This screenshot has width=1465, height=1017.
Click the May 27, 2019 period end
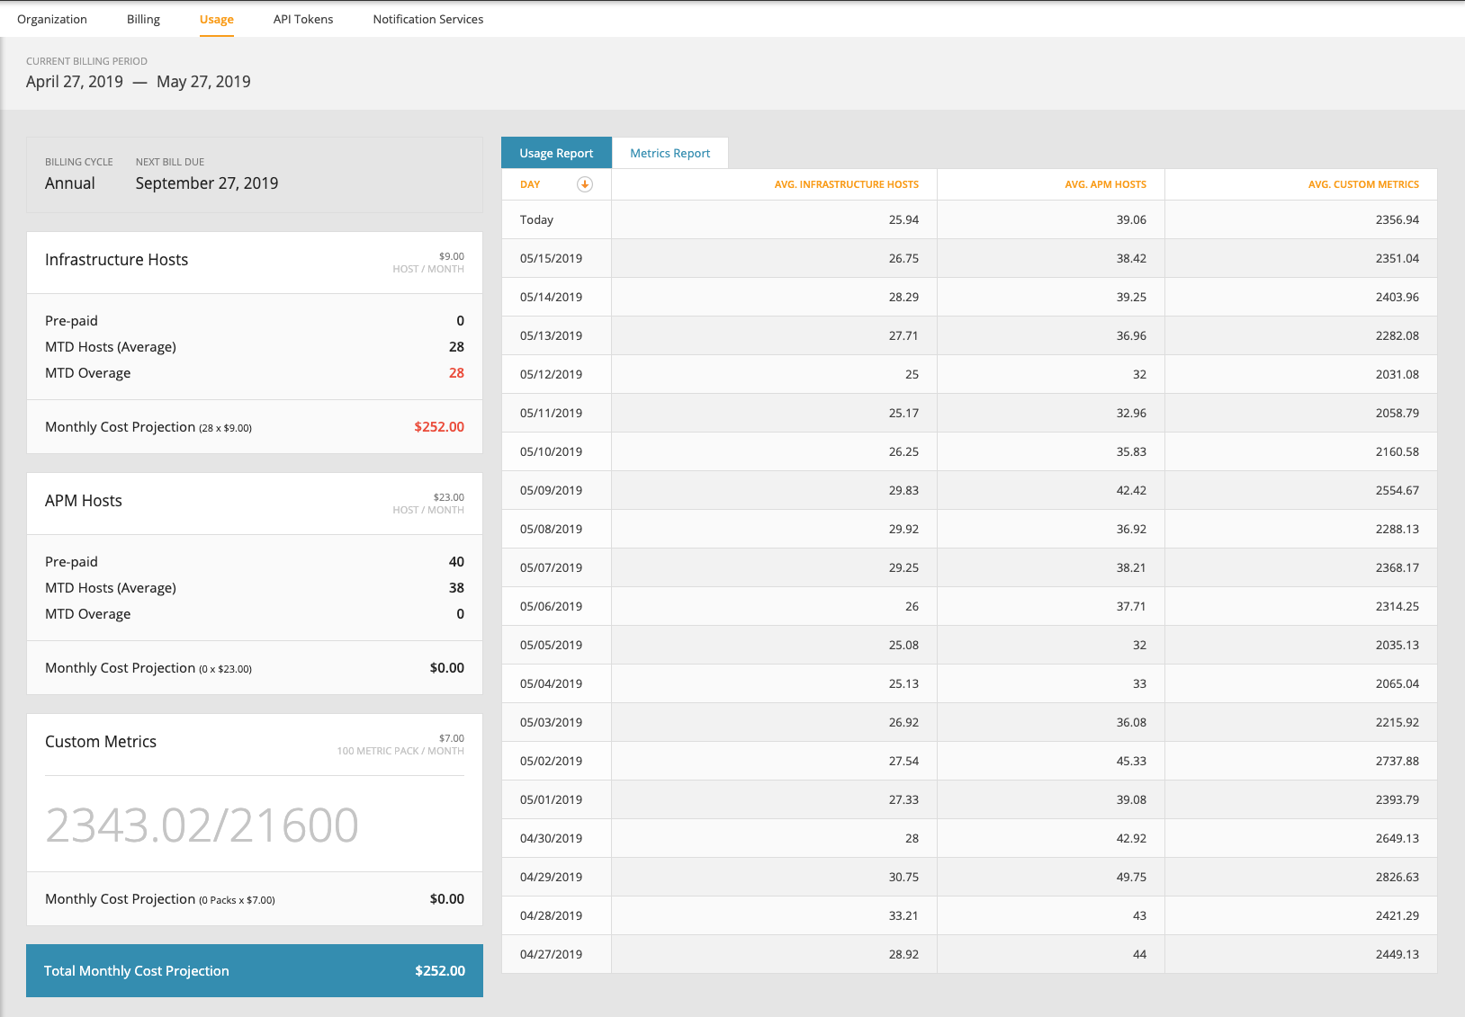(203, 82)
